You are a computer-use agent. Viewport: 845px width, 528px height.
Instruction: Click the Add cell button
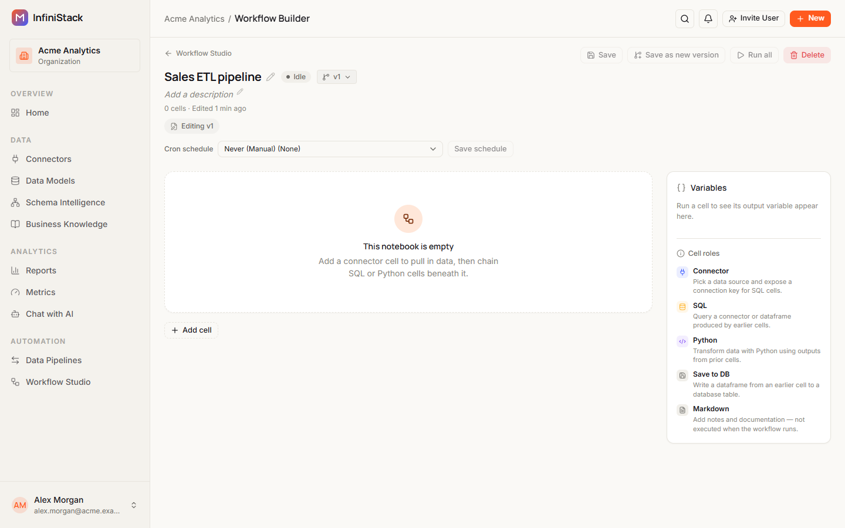pos(191,330)
